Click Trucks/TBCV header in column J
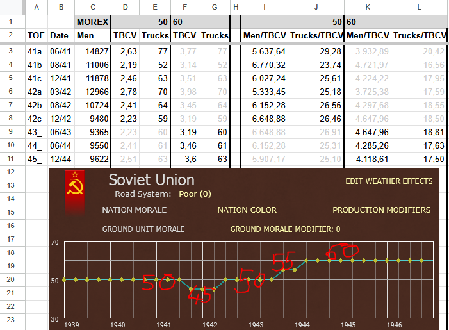Image resolution: width=449 pixels, height=330 pixels. (316, 35)
